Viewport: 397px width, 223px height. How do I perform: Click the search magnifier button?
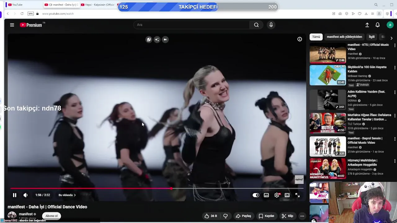[256, 25]
